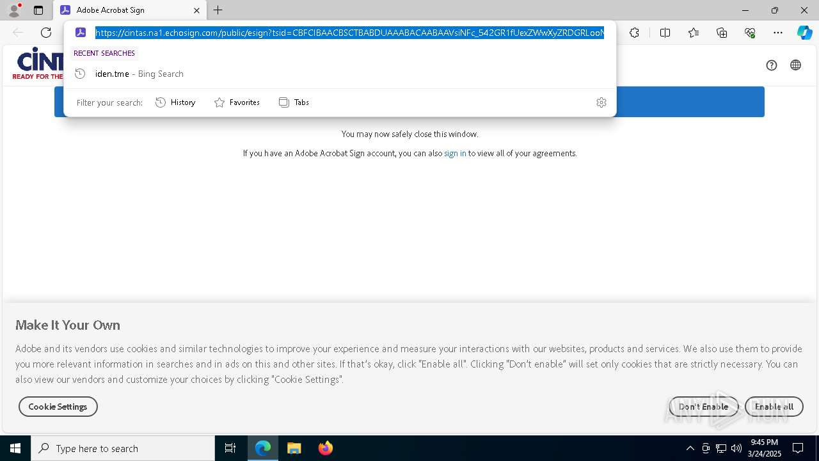
Task: Open Cookie Settings
Action: click(x=58, y=407)
